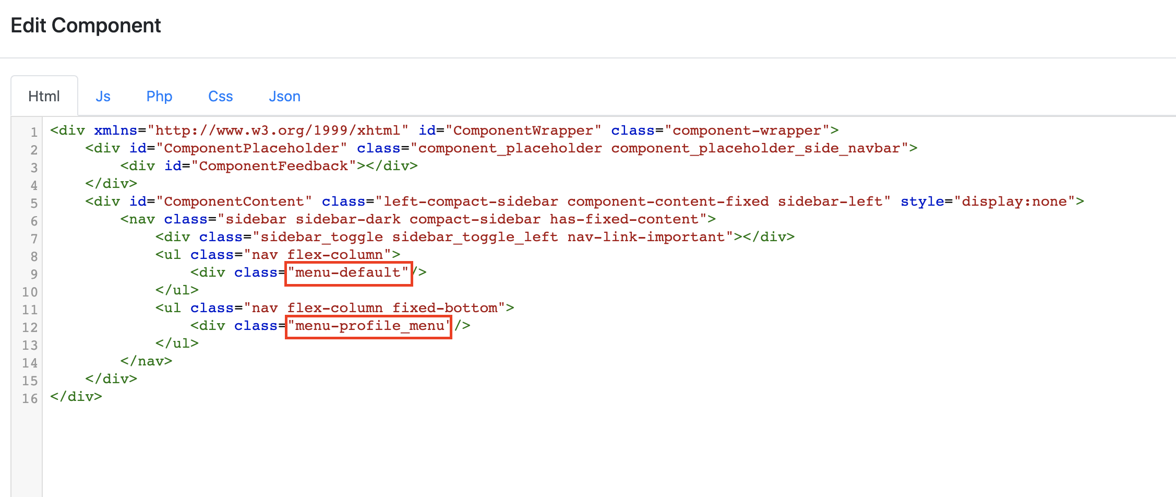Click the "ComponentContent" id value
Screen dimensions: 1176x497
click(x=234, y=202)
